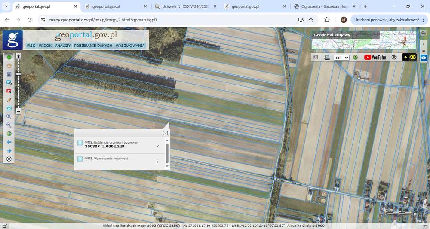430x229 pixels.
Task: Select the green info identify tool
Action: [9, 57]
